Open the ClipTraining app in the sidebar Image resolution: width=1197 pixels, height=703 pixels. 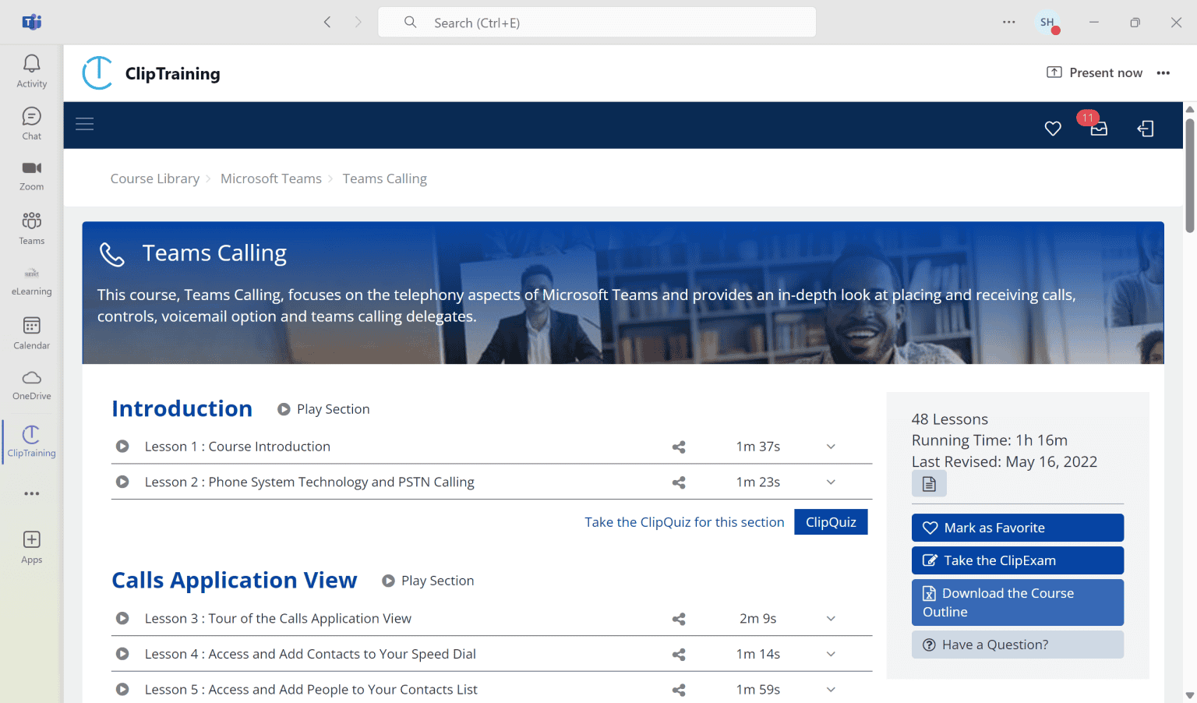click(31, 440)
